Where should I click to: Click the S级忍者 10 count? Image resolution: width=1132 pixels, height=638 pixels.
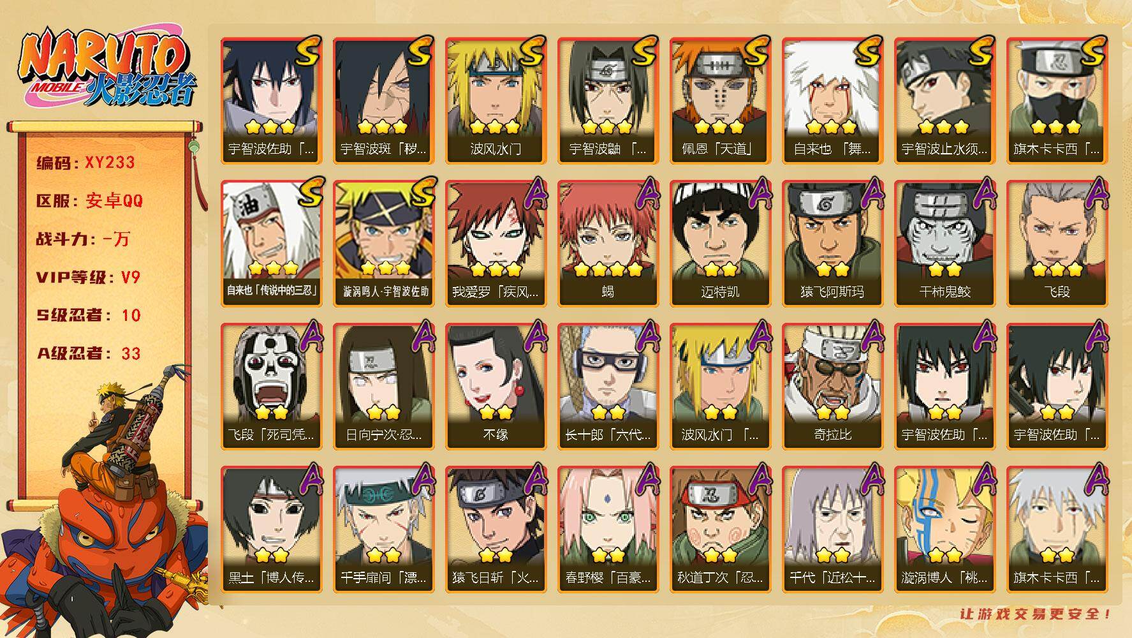(88, 315)
